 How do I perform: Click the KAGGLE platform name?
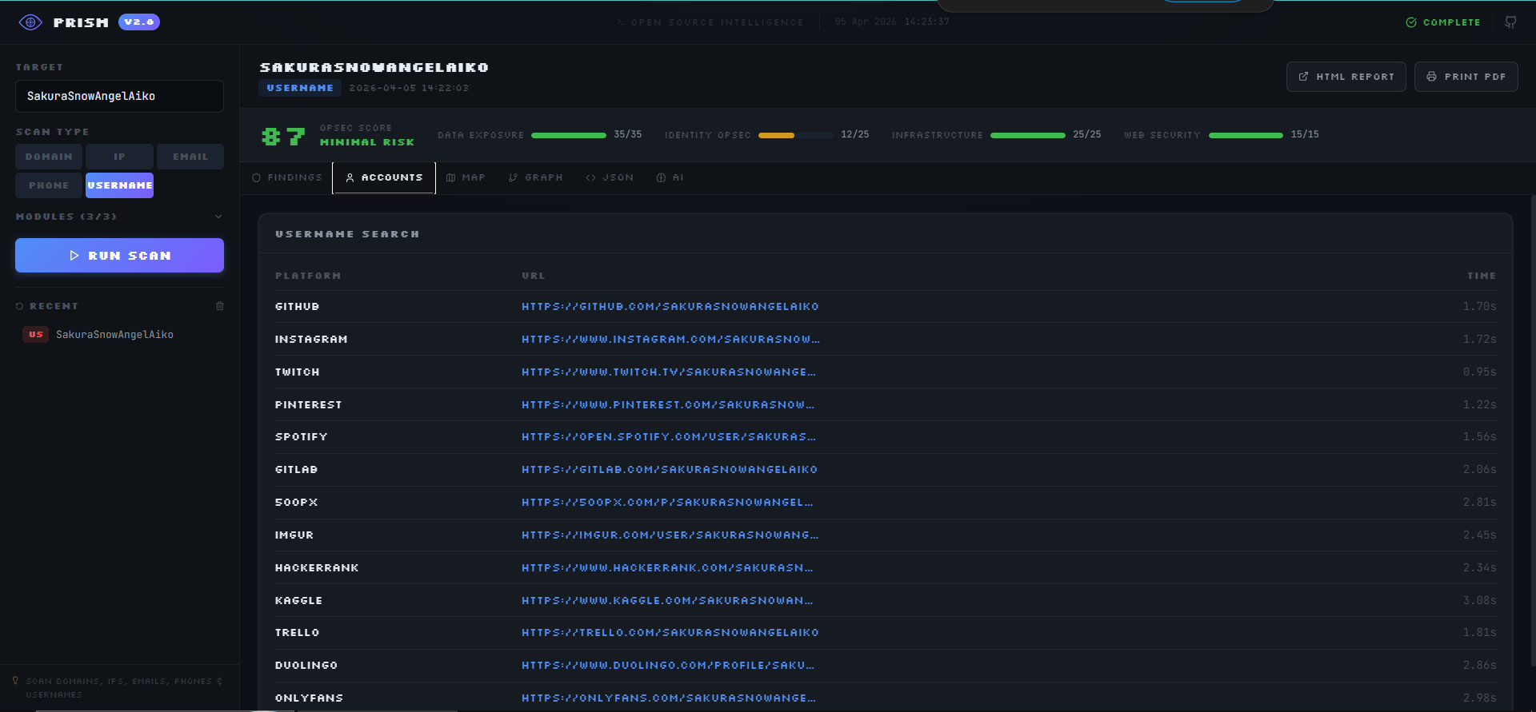pos(298,601)
